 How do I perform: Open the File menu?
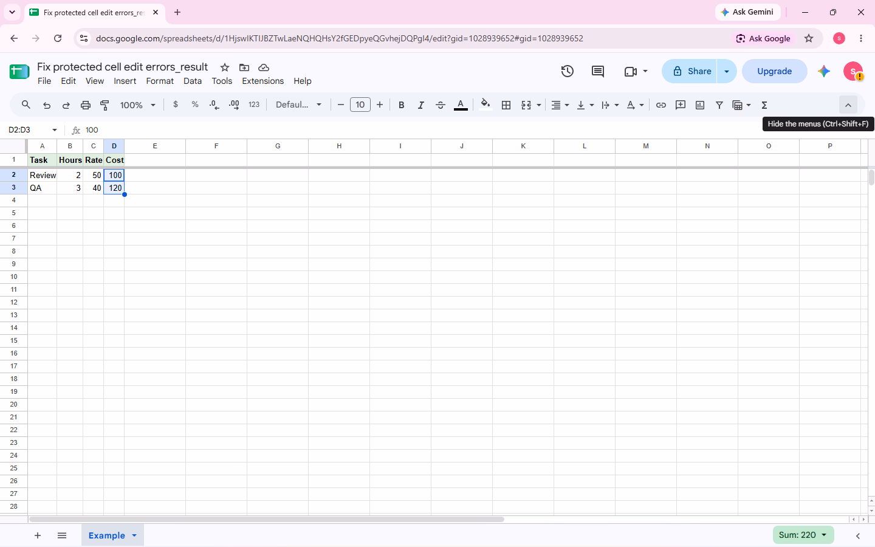point(44,81)
